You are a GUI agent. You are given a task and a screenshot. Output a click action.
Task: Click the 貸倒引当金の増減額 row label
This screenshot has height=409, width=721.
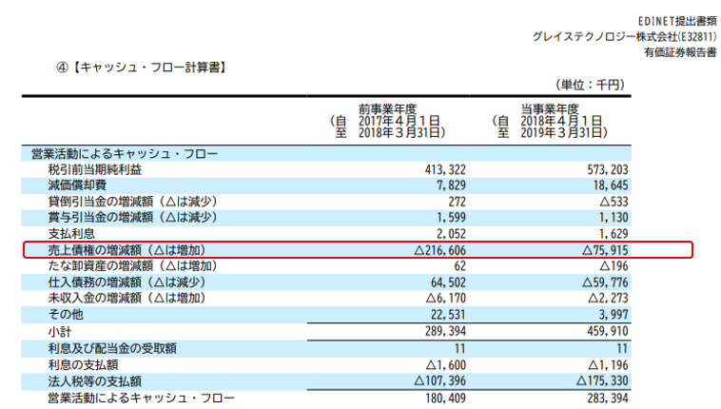point(133,201)
